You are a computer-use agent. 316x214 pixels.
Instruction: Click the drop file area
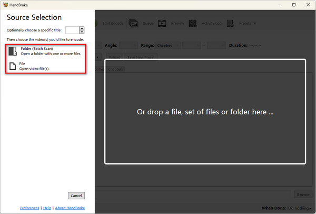pyautogui.click(x=205, y=112)
